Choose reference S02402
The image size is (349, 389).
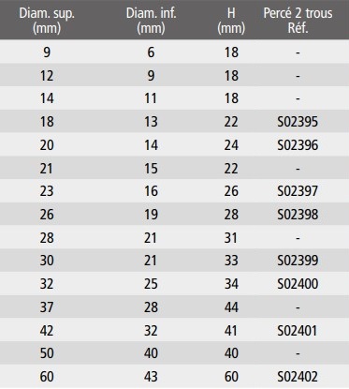(x=298, y=377)
